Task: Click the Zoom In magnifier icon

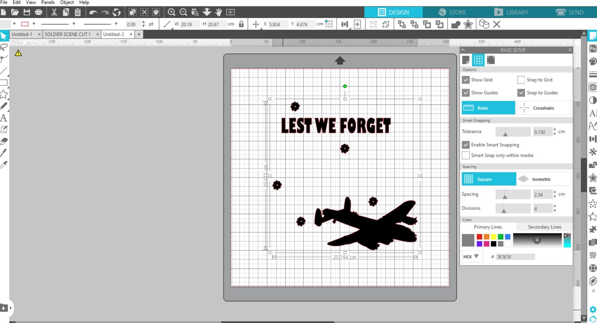Action: (x=171, y=12)
